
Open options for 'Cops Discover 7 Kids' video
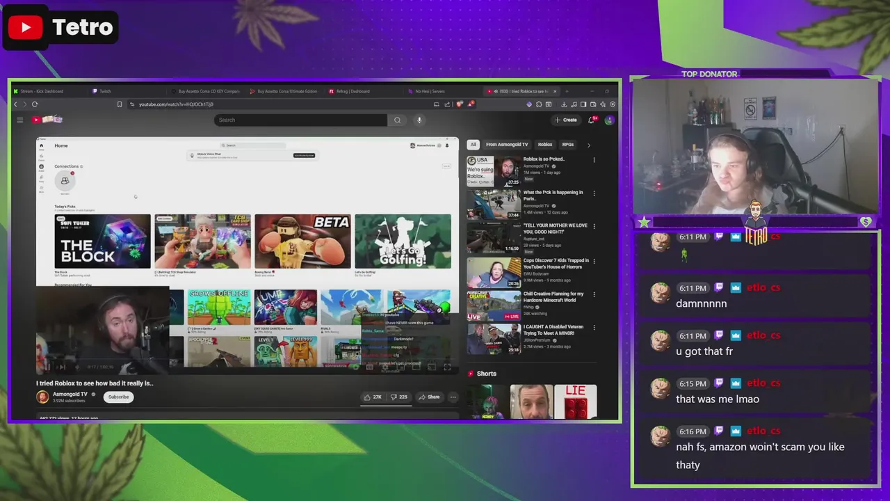(594, 262)
